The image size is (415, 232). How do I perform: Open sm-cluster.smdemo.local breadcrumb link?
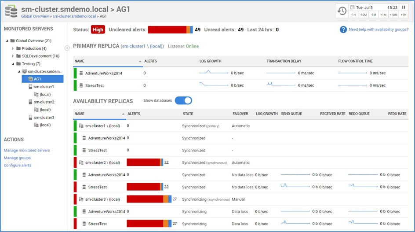tap(74, 16)
